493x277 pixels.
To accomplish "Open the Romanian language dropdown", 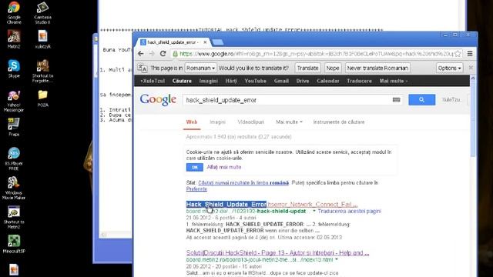I will [x=200, y=68].
